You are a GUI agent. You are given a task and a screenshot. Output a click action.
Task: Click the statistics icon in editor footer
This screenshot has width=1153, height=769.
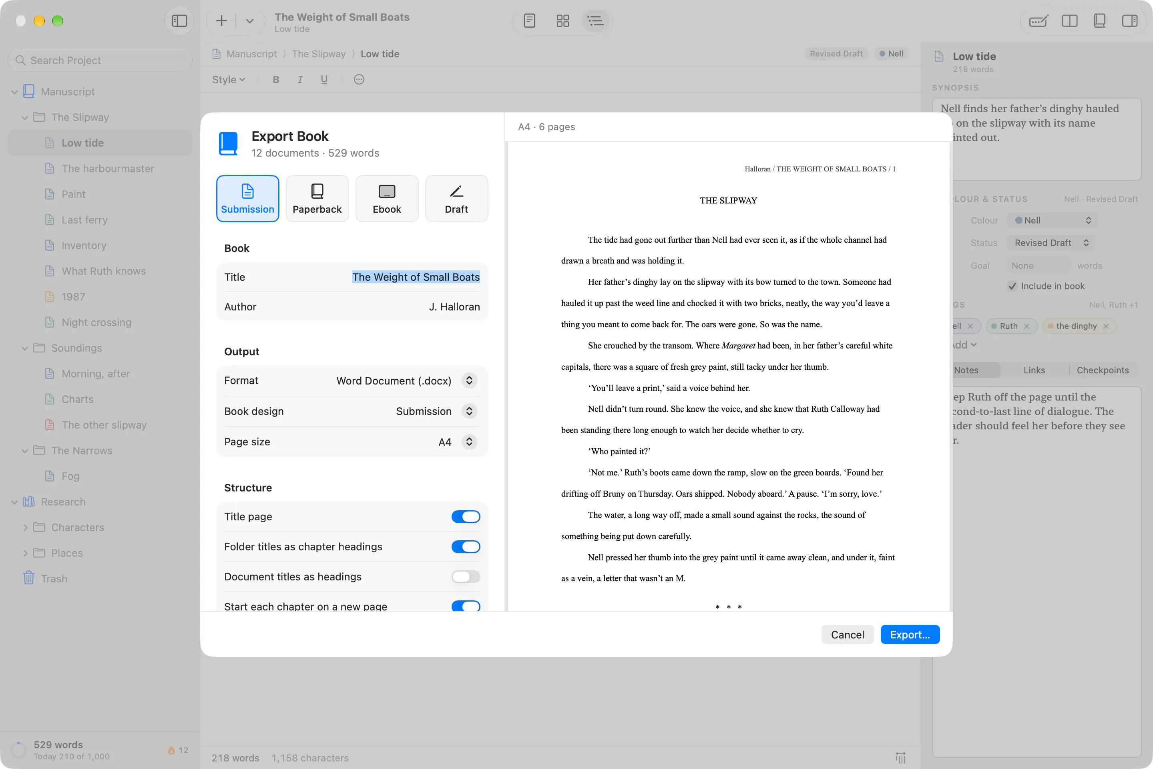(900, 758)
